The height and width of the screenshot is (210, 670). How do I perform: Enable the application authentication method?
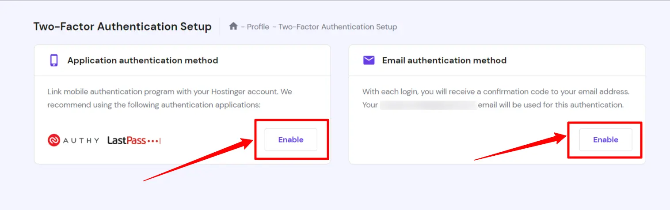(x=291, y=140)
